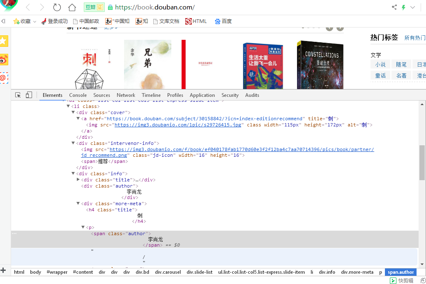Open the 生活太重让我飞一会儿 book cover

tap(263, 66)
